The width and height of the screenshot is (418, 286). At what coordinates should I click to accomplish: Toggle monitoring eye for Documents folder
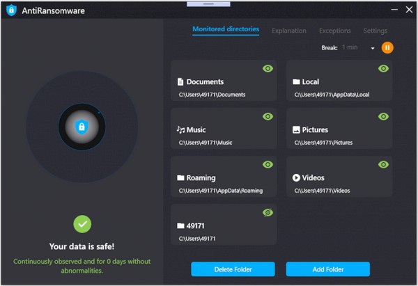(267, 68)
